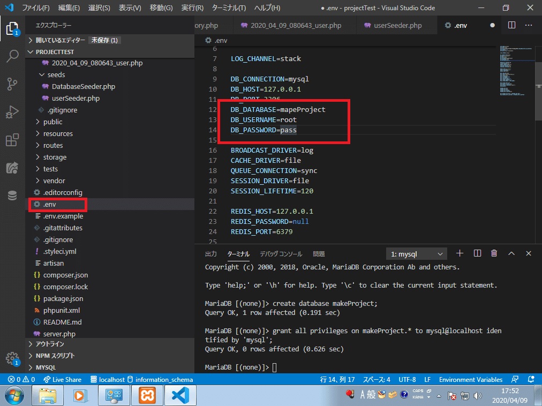Change the UTF-8 encoding setting

coord(407,379)
